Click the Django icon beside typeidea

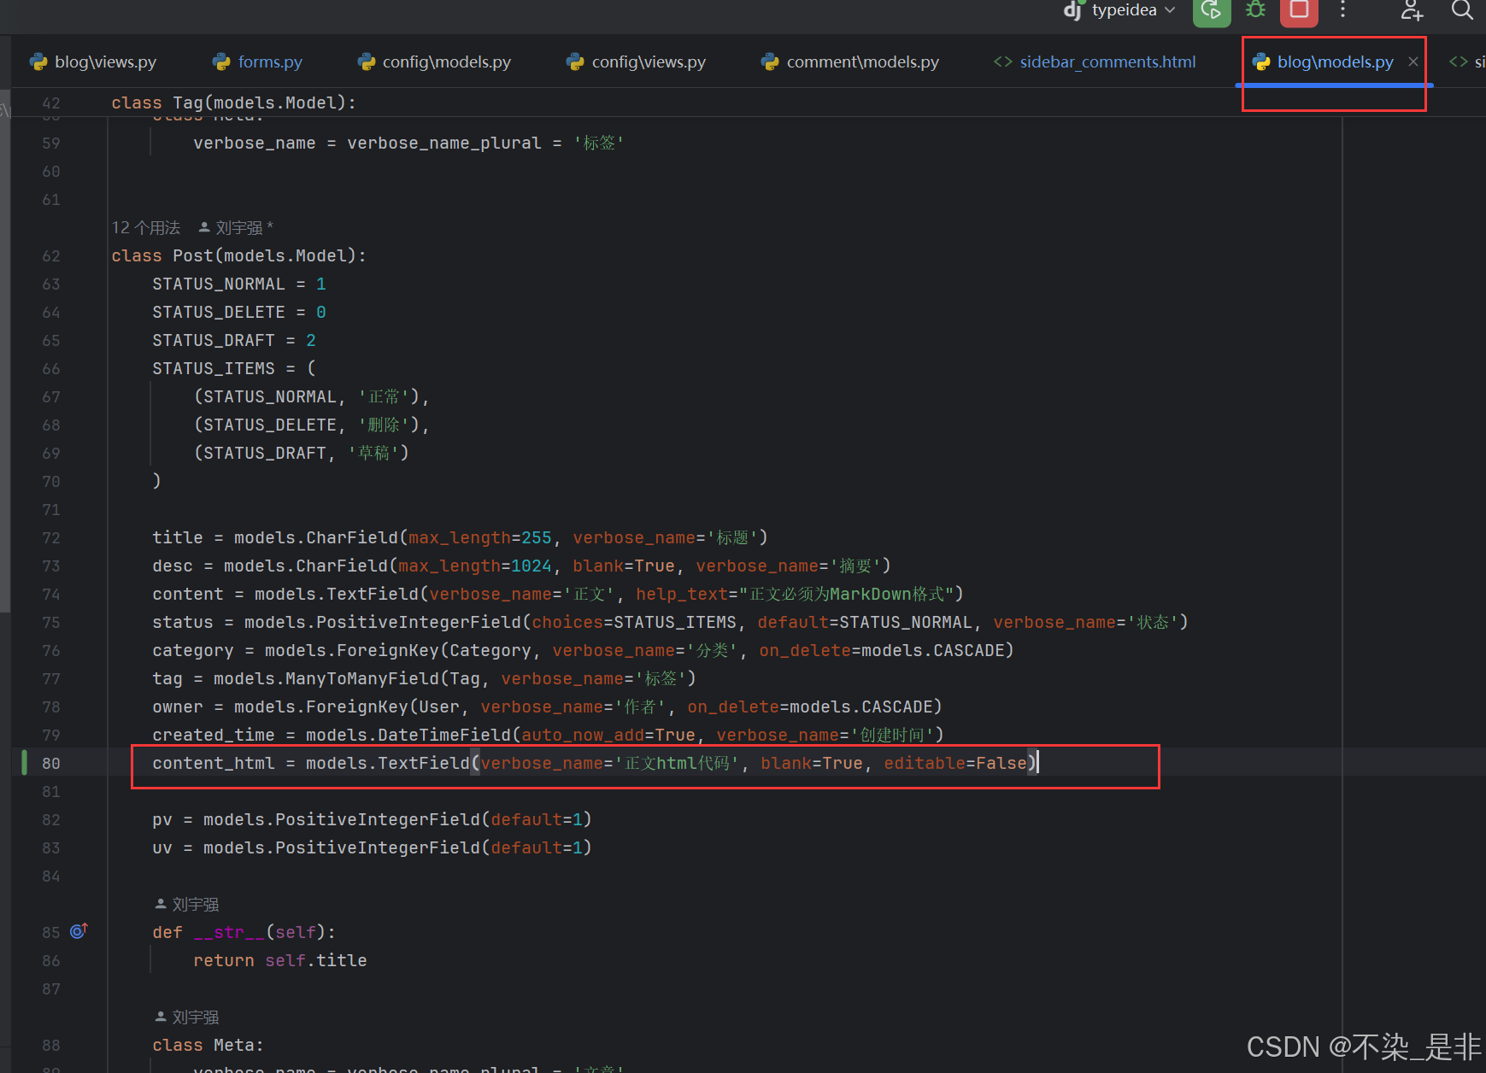[1072, 10]
